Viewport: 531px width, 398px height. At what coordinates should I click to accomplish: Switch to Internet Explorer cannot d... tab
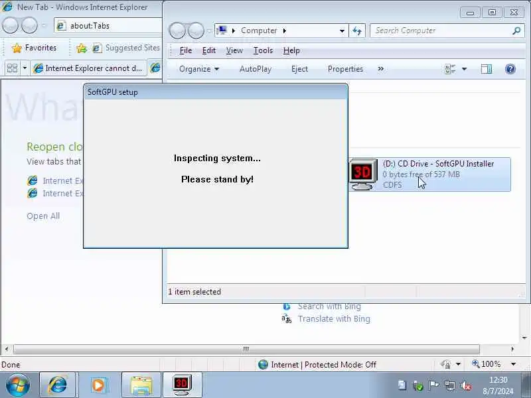tap(89, 68)
